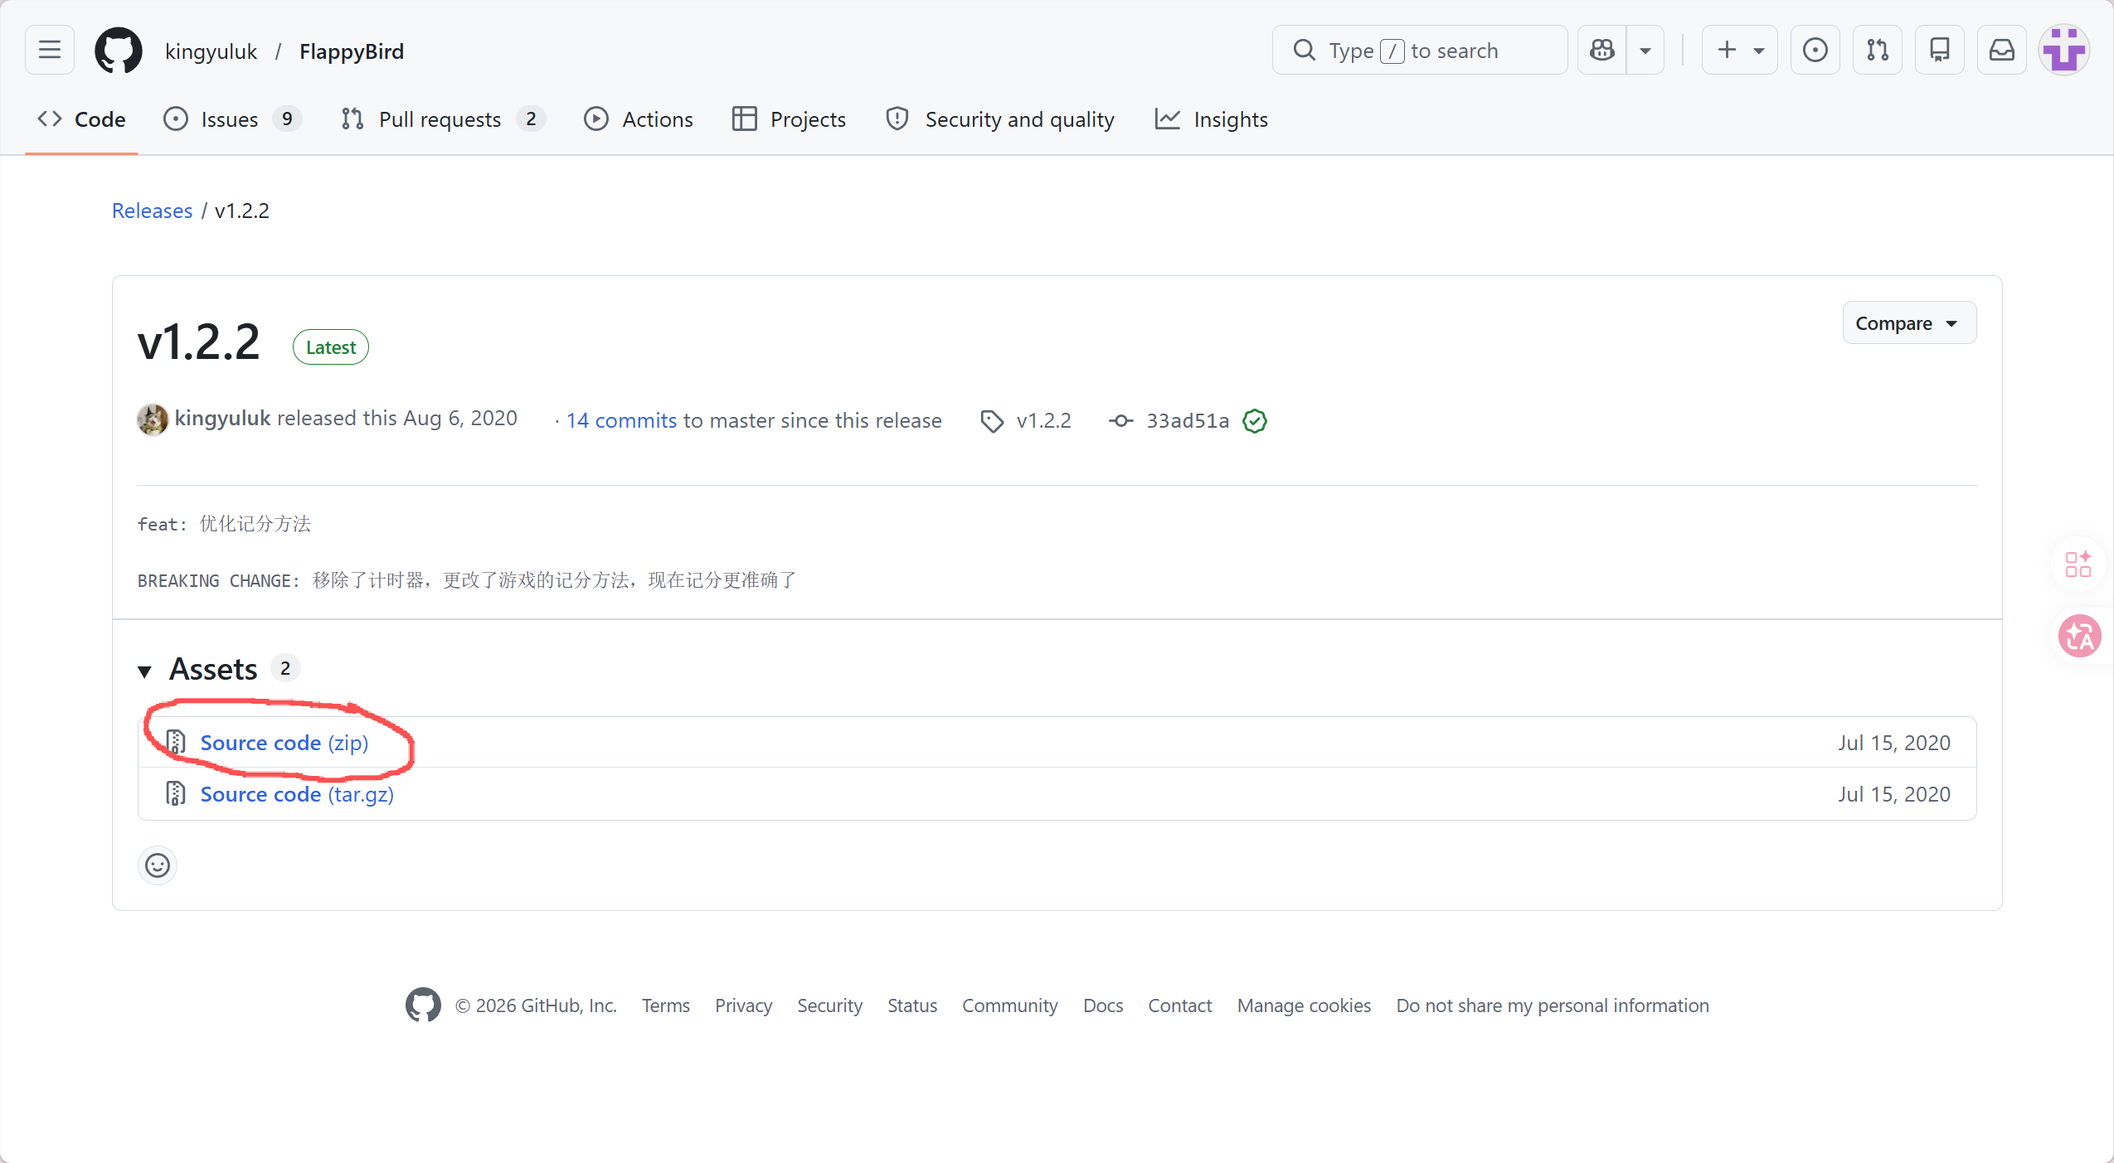
Task: Collapse the Assets section triangle
Action: coord(145,671)
